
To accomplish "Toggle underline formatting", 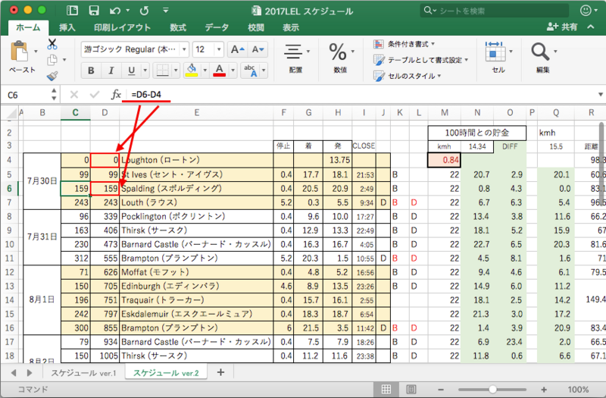I will (131, 71).
